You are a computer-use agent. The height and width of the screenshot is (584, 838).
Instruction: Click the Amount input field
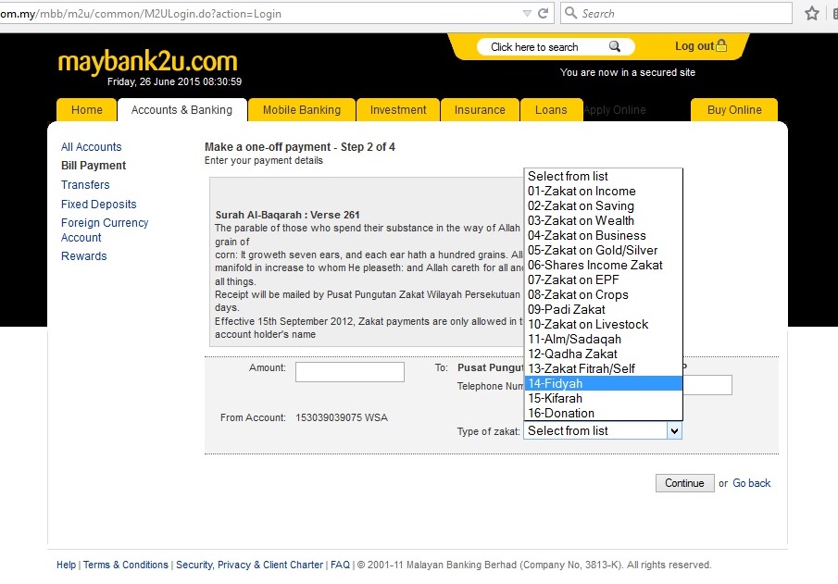point(349,372)
